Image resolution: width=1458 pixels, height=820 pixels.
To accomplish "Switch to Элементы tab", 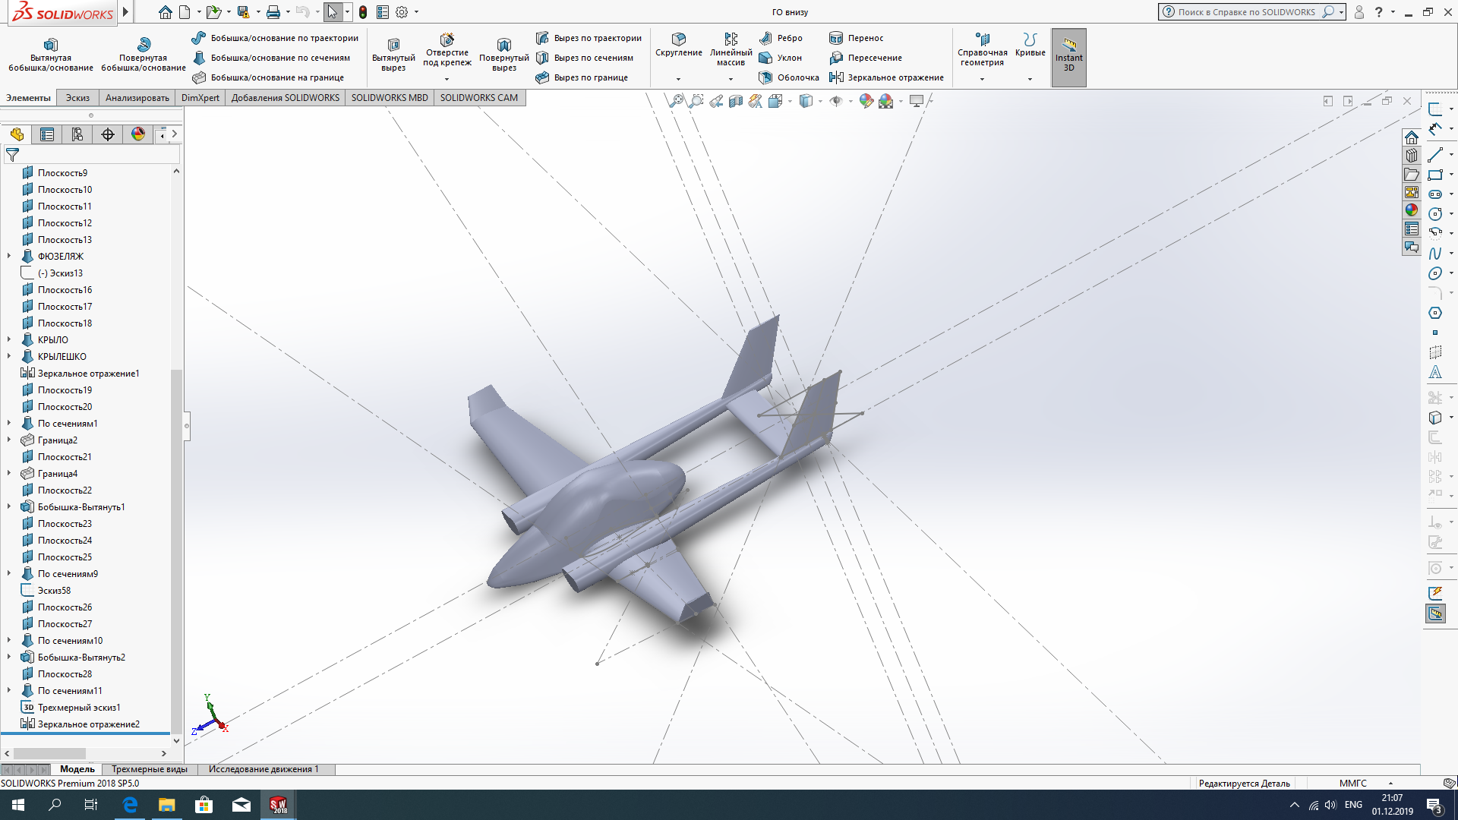I will [29, 97].
